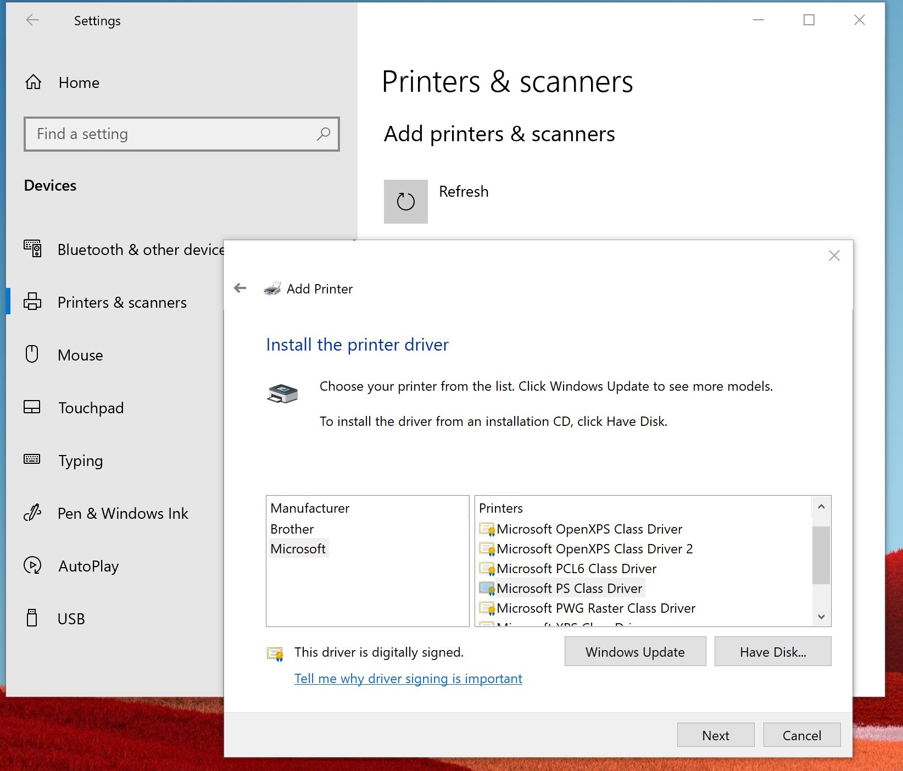Open Pen & Windows Ink settings
Image resolution: width=903 pixels, height=771 pixels.
tap(123, 513)
